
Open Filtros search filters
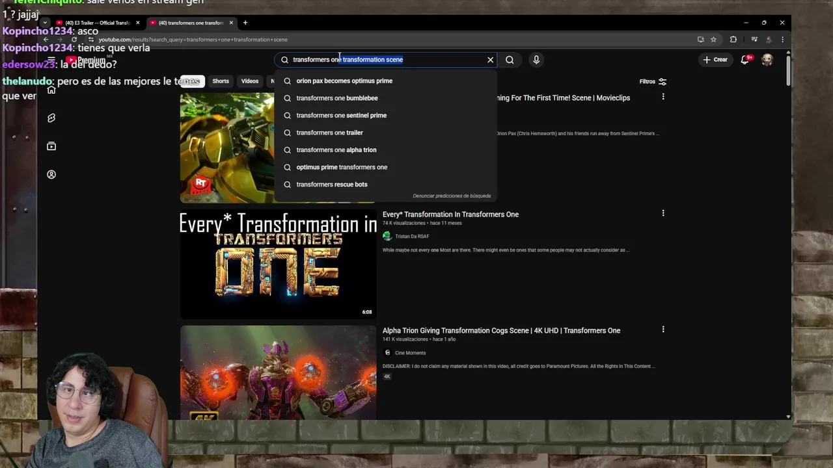point(653,81)
